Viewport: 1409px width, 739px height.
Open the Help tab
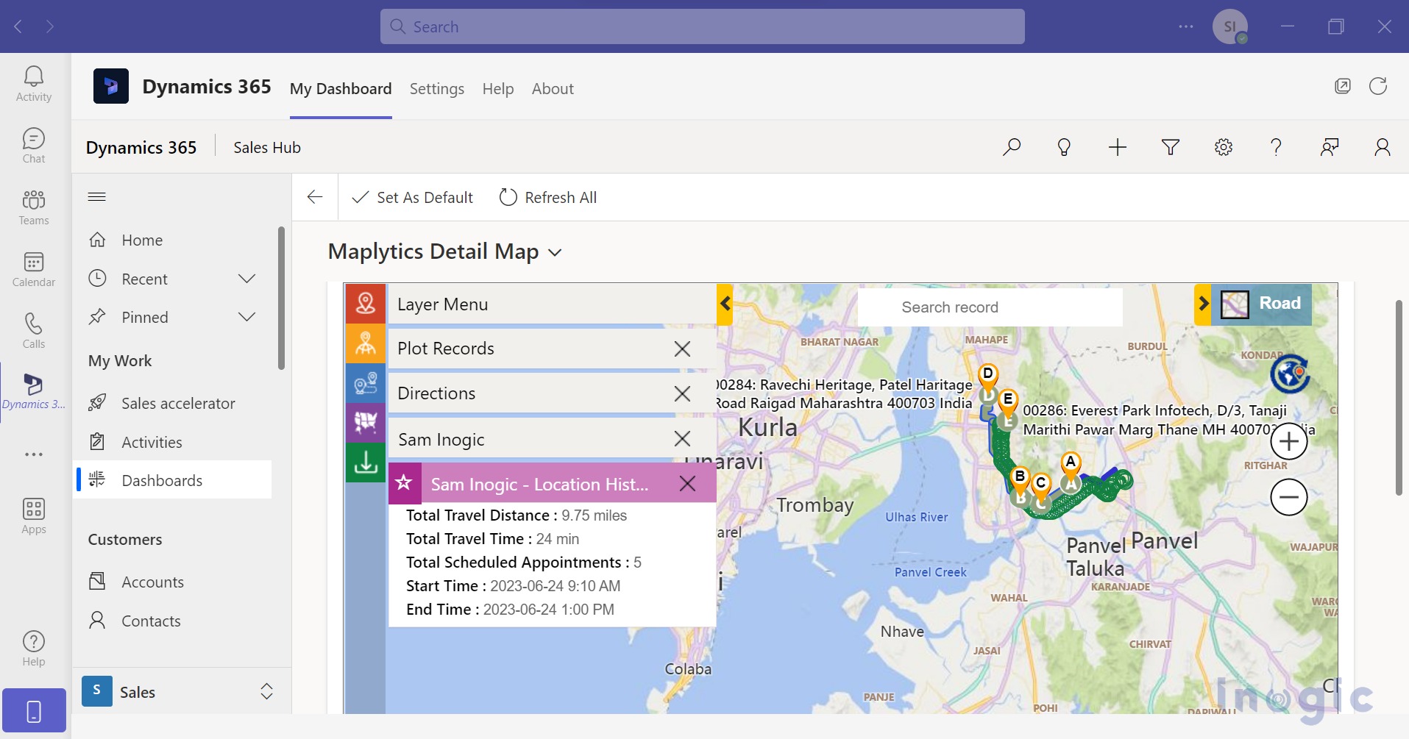click(498, 89)
